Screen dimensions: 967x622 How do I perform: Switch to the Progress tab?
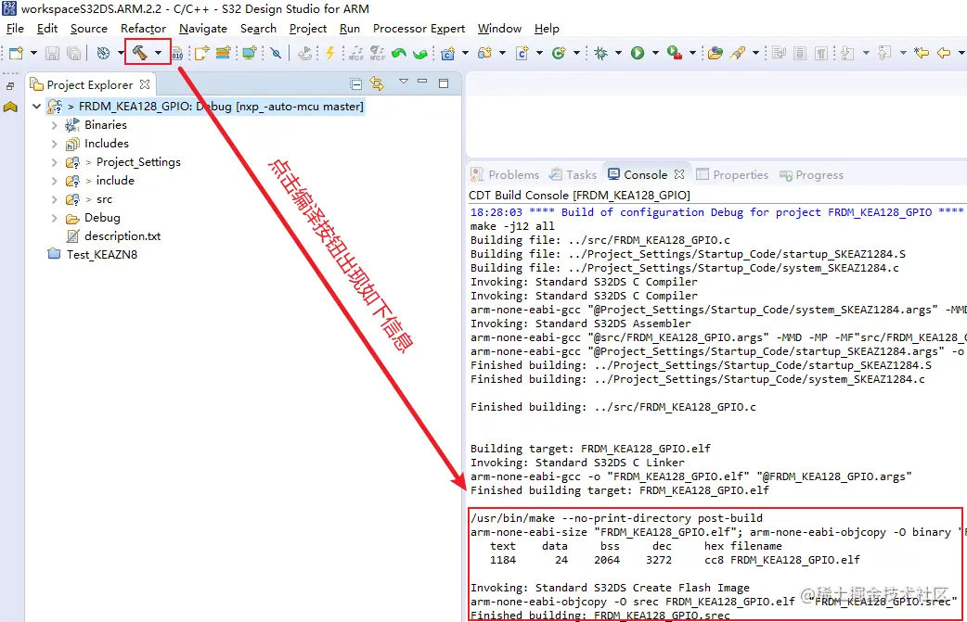pyautogui.click(x=811, y=175)
